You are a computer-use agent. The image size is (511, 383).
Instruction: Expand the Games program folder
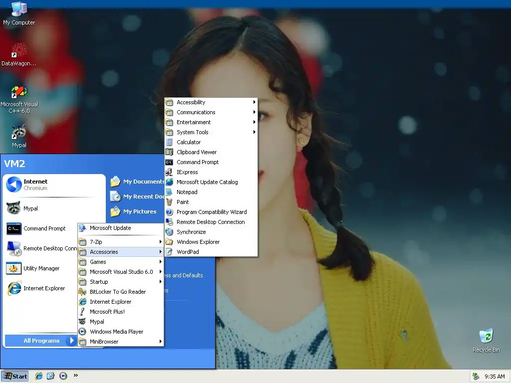click(x=121, y=262)
